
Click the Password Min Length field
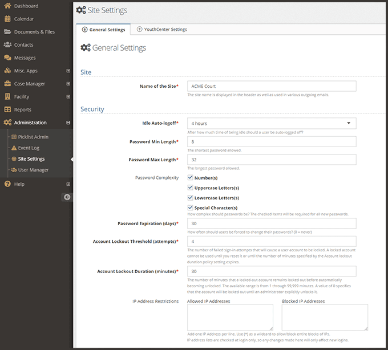point(272,141)
